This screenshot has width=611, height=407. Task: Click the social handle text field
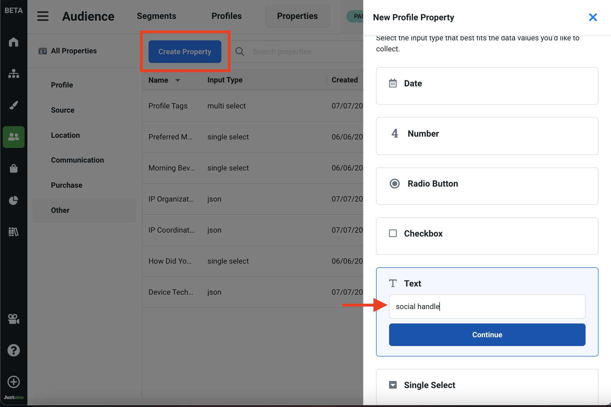[487, 307]
